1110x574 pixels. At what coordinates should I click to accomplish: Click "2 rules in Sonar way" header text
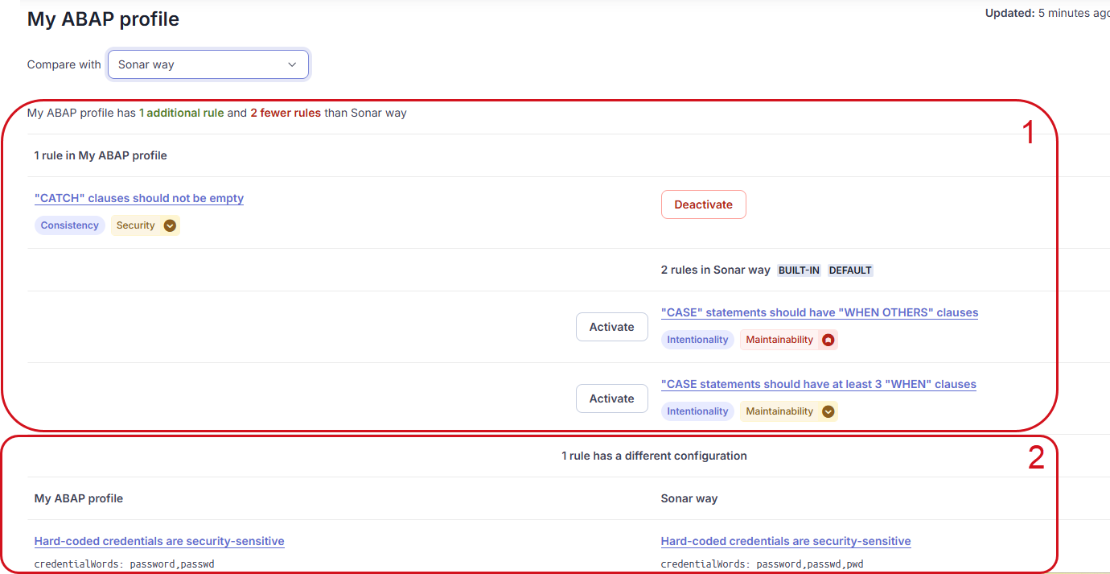click(x=716, y=270)
